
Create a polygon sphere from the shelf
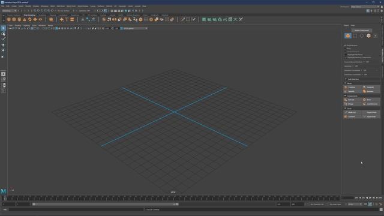[9, 19]
